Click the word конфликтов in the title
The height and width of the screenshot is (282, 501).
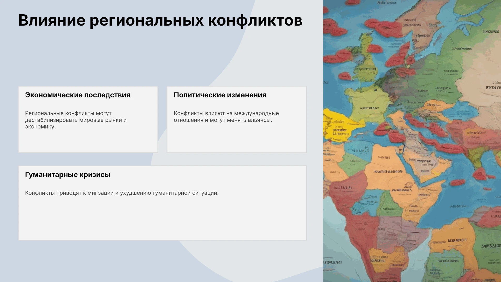coord(255,20)
